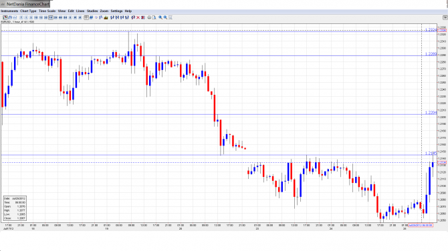This screenshot has height=251, width=448.
Task: Click the 1.2204 horizontal line label
Action: 431,113
